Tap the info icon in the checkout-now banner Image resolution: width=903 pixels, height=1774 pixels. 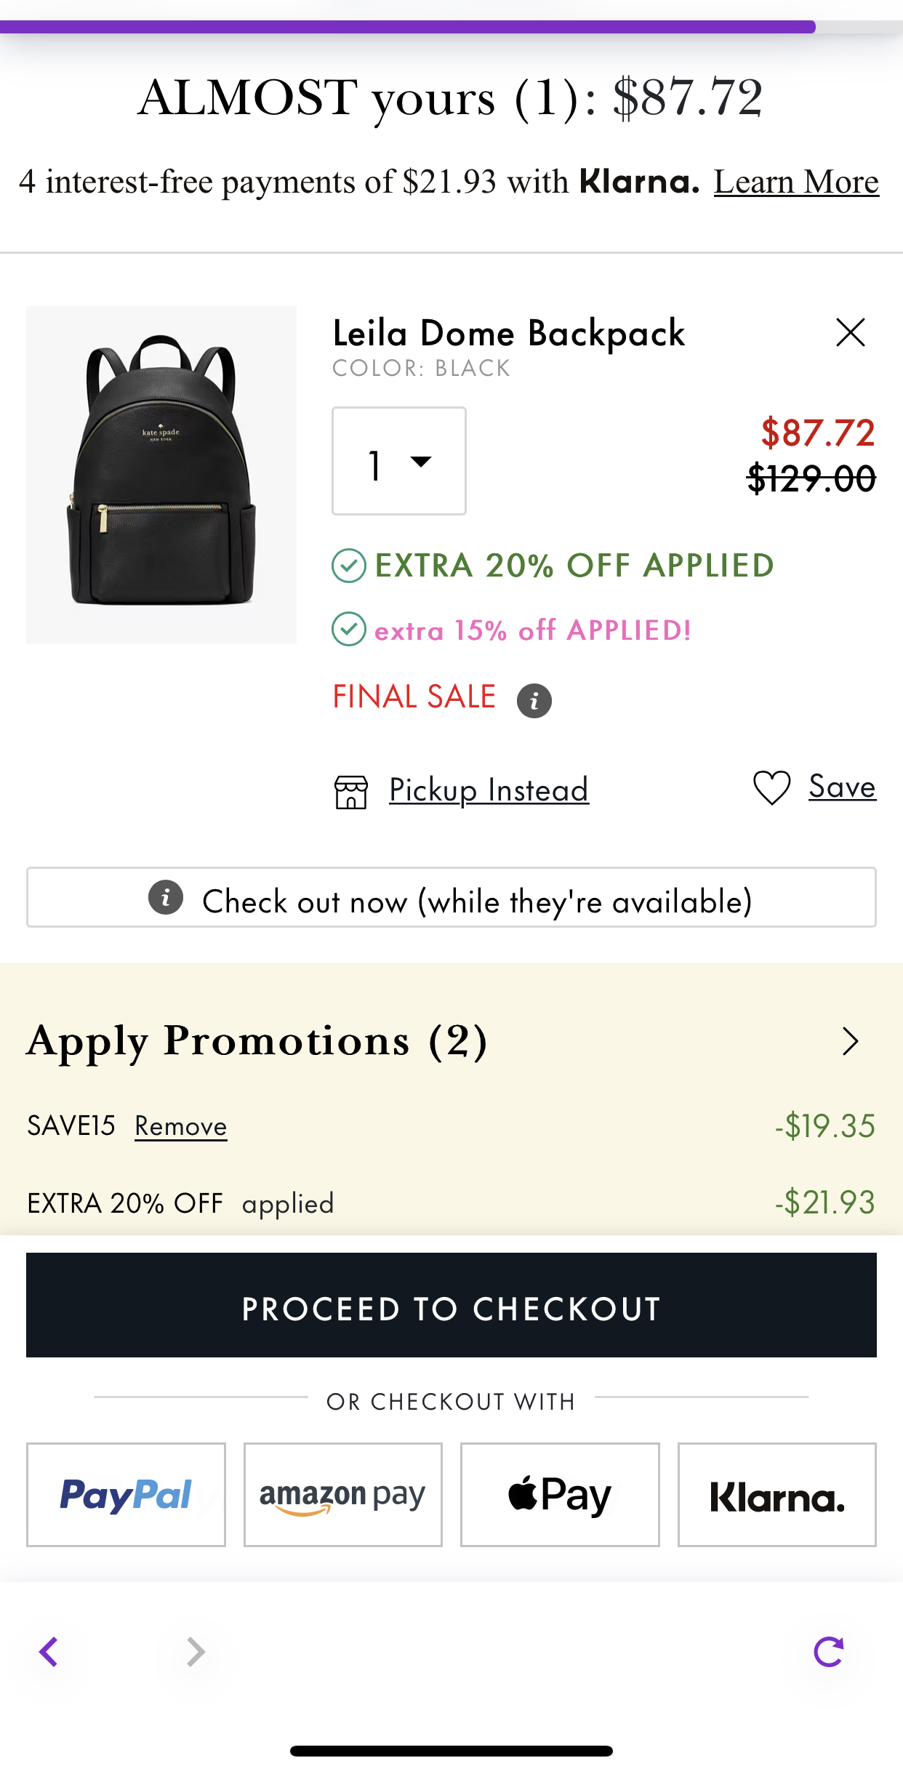click(166, 897)
